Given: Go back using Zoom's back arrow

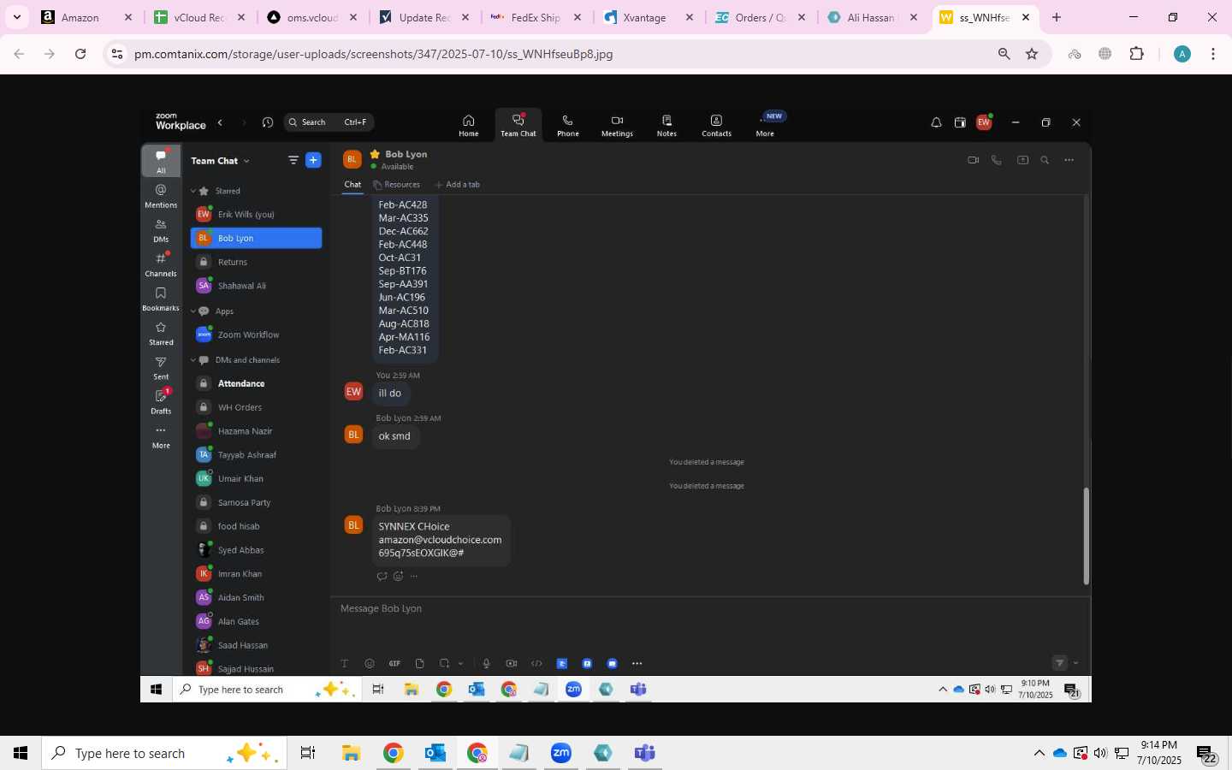Looking at the screenshot, I should (220, 122).
